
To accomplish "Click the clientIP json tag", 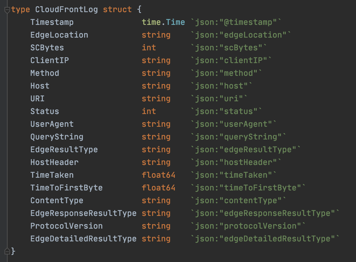I will pos(231,61).
